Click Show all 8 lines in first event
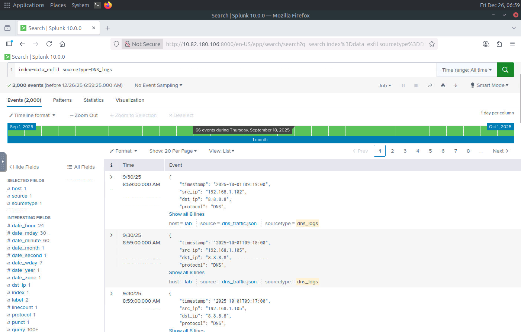521x332 pixels. click(x=187, y=214)
